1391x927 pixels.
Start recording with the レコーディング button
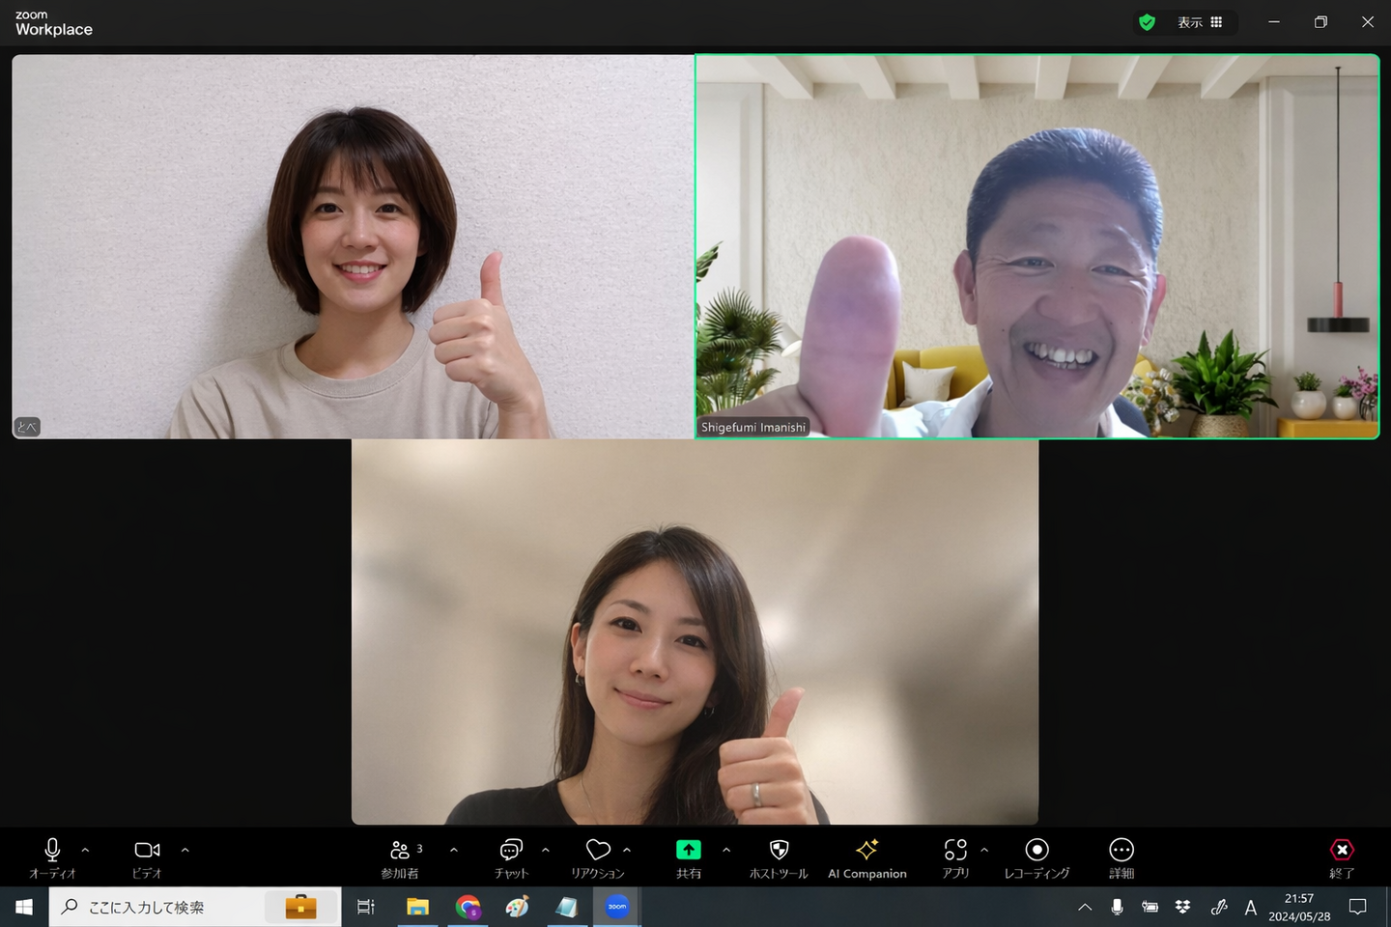point(1036,856)
